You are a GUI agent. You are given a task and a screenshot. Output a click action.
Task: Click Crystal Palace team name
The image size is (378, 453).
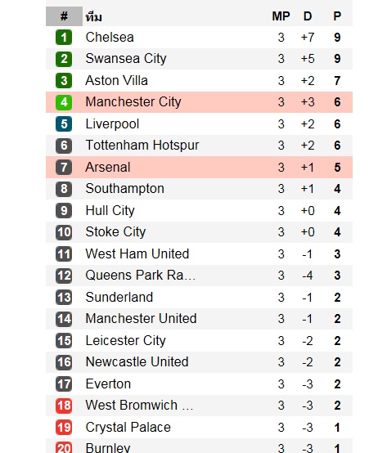(x=128, y=428)
